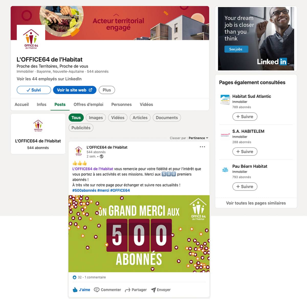
Task: Click the Envoyer paper plane icon
Action: [x=153, y=290]
